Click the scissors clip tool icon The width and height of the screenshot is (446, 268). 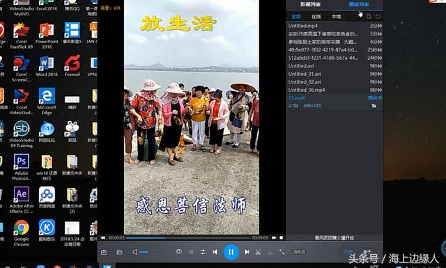coord(258,252)
